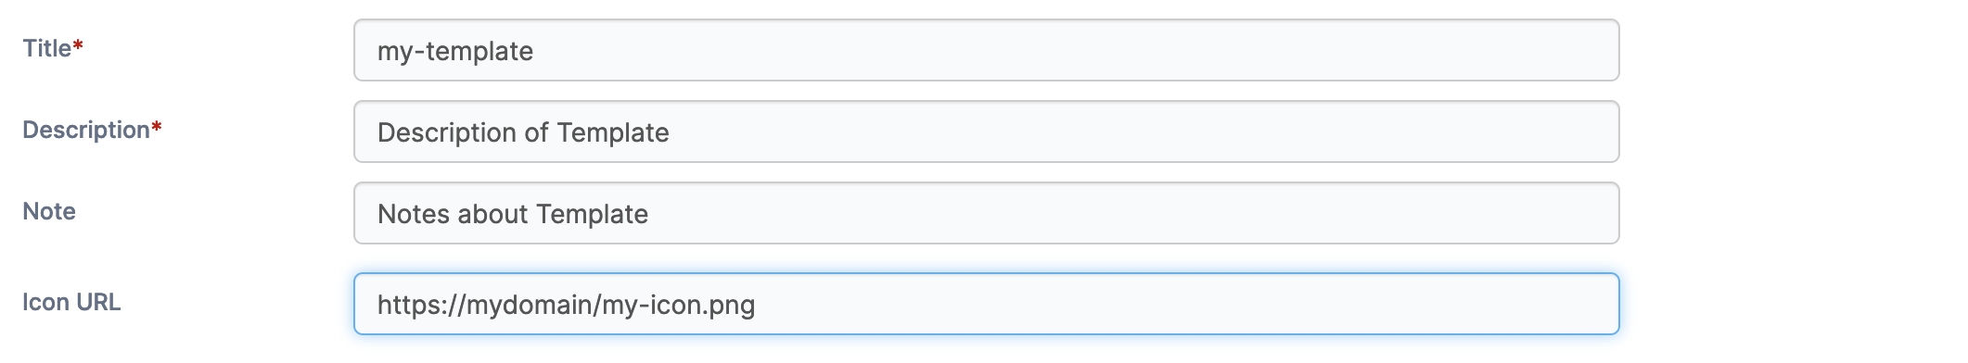Focus the Description input field
The width and height of the screenshot is (1968, 363).
tap(986, 131)
